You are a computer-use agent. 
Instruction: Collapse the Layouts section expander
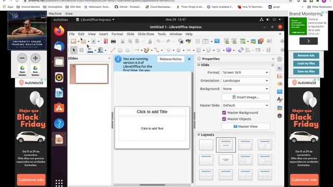[x=199, y=135]
